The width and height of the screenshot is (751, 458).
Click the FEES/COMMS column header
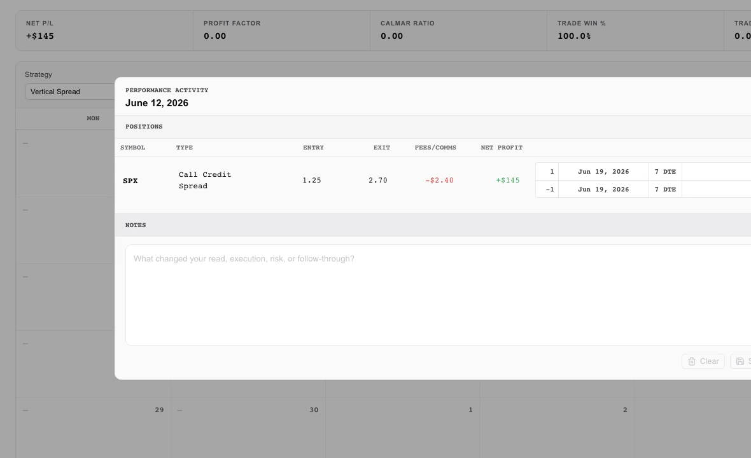(x=435, y=148)
